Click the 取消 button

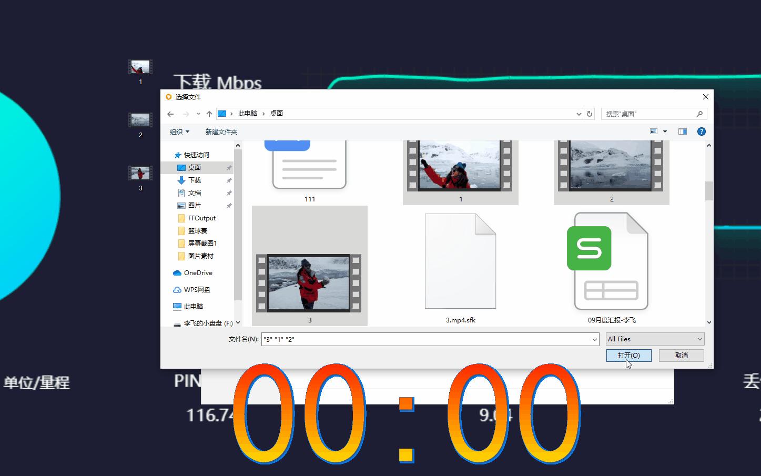pos(682,356)
